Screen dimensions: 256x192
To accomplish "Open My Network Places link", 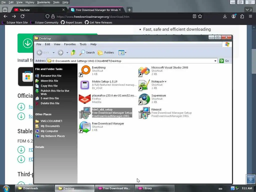I will pyautogui.click(x=52, y=136).
